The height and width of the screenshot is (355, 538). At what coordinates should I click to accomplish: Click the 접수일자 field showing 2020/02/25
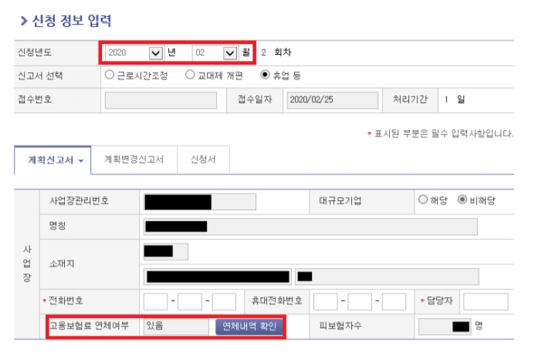[332, 100]
